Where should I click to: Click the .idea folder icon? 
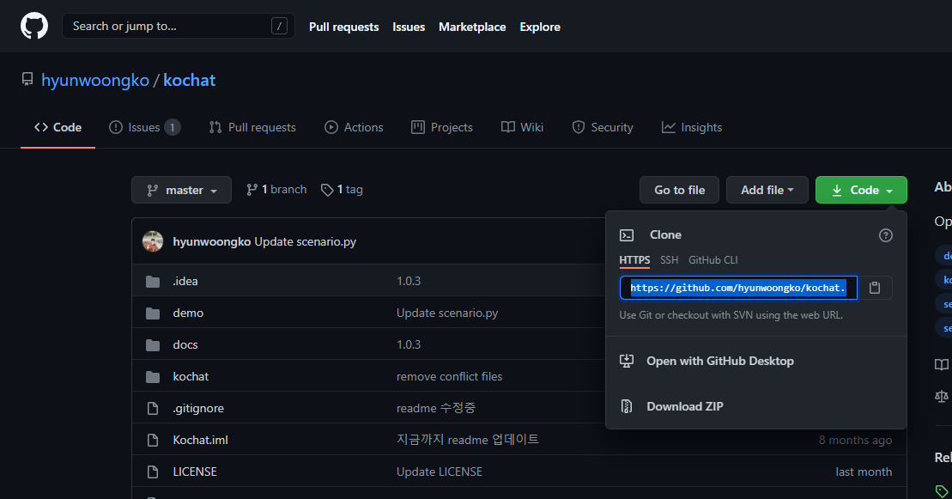tap(153, 282)
